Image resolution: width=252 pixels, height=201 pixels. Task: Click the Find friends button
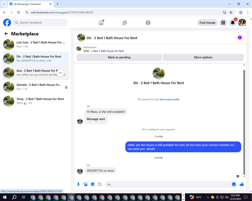click(207, 23)
